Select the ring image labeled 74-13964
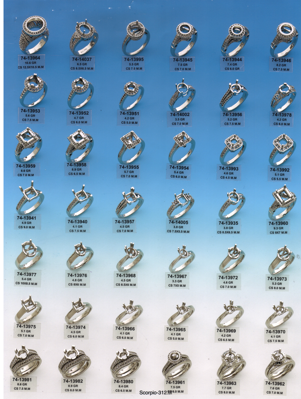Image resolution: width=301 pixels, height=399 pixels. tap(34, 35)
